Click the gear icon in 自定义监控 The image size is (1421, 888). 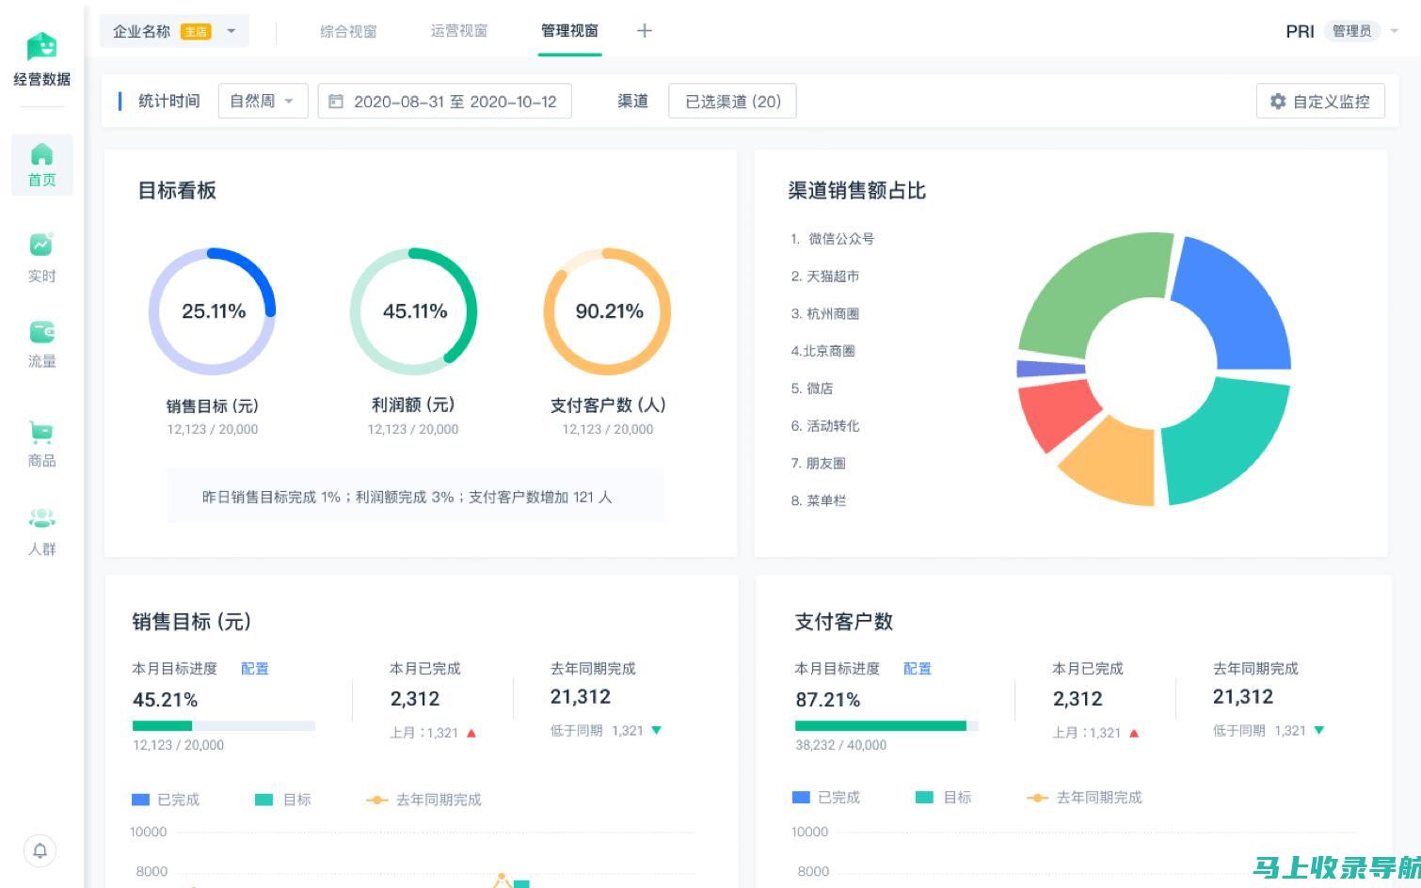pos(1278,102)
